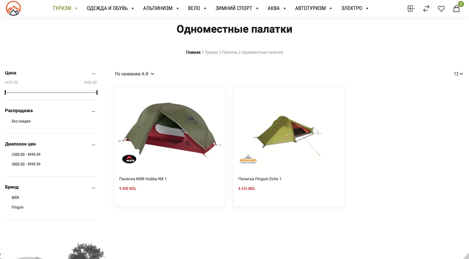Viewport: 469px width, 259px height.
Task: Select the Без скидки filter
Action: (x=21, y=121)
